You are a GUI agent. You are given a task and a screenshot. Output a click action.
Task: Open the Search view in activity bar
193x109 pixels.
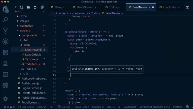tap(5, 20)
